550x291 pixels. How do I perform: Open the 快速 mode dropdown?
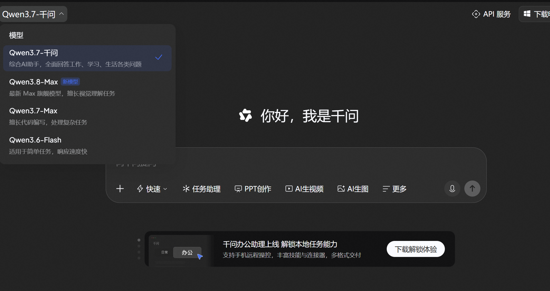pyautogui.click(x=152, y=189)
